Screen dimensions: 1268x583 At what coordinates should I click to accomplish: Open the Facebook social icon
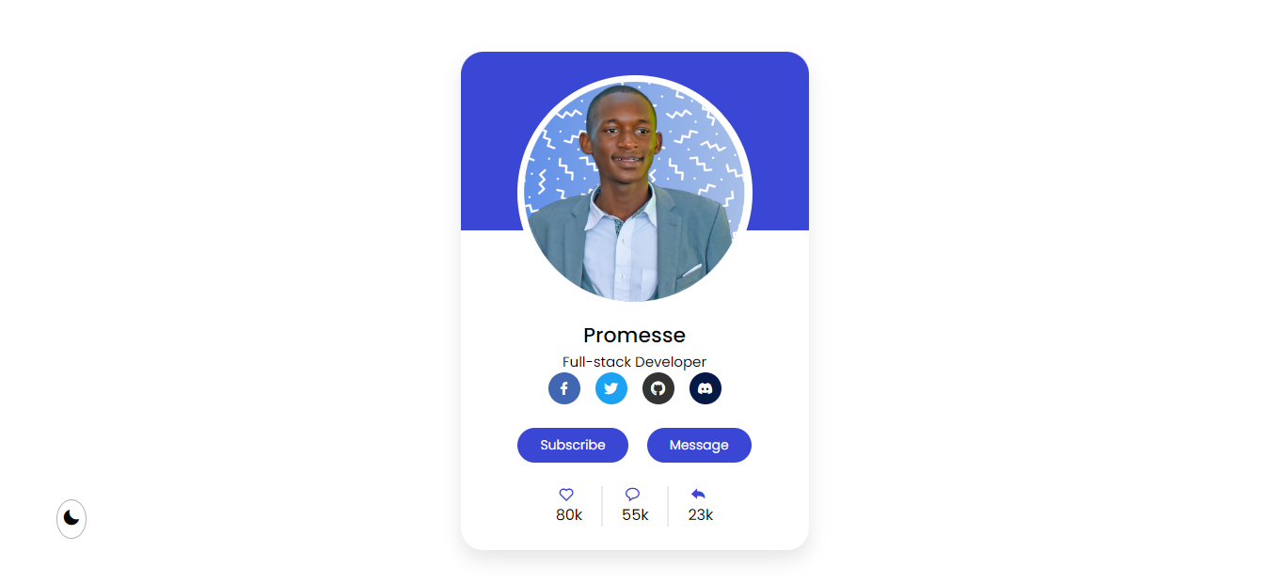pyautogui.click(x=564, y=388)
